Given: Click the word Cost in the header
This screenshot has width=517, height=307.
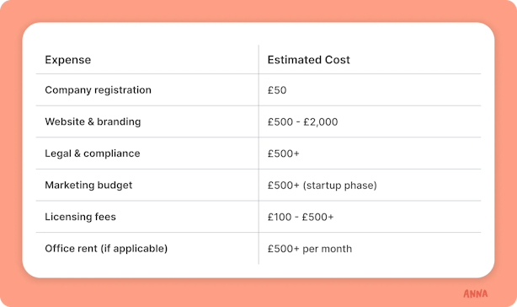Looking at the screenshot, I should point(338,60).
